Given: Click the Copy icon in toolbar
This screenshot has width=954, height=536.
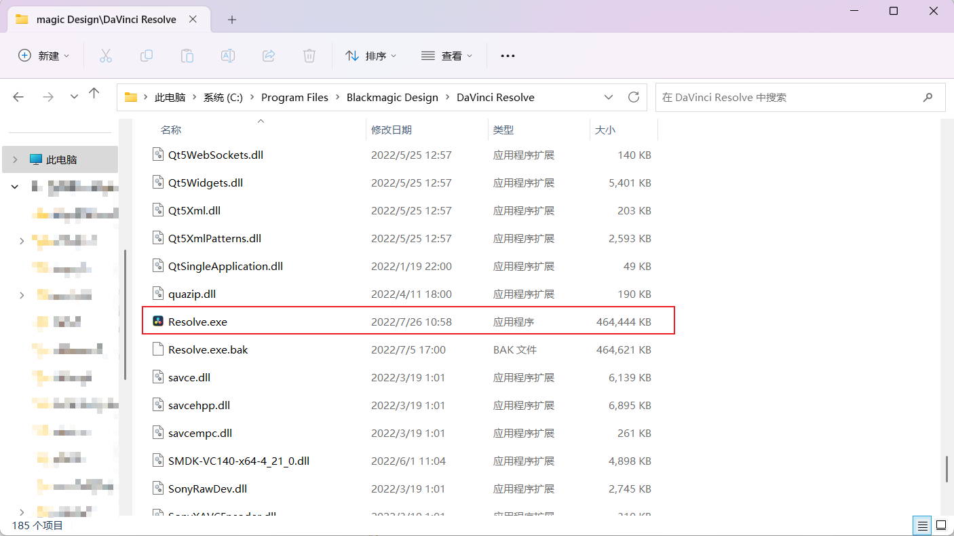Looking at the screenshot, I should click(146, 56).
